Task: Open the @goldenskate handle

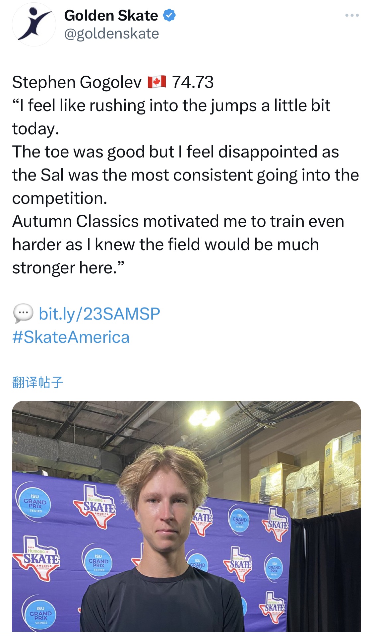Action: click(x=112, y=34)
